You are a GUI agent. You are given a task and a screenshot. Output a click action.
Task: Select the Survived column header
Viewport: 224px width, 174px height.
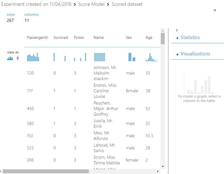pyautogui.click(x=61, y=37)
